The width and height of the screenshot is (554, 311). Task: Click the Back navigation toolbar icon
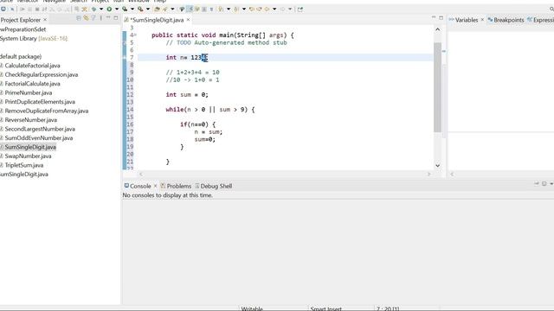coord(267,10)
